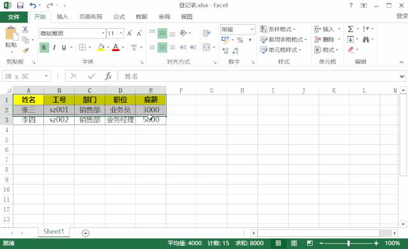
Task: Toggle center horizontal alignment
Action: coord(162,47)
